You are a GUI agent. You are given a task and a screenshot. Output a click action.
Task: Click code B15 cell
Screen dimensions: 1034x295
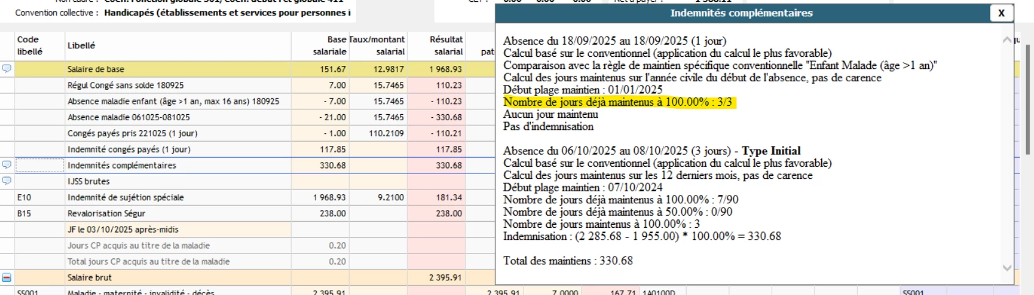point(24,213)
